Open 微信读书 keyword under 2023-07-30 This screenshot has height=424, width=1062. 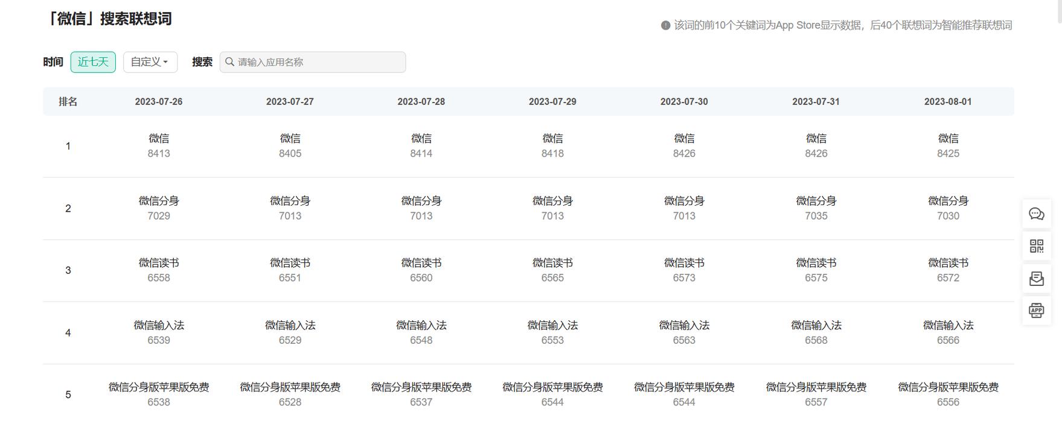click(684, 263)
